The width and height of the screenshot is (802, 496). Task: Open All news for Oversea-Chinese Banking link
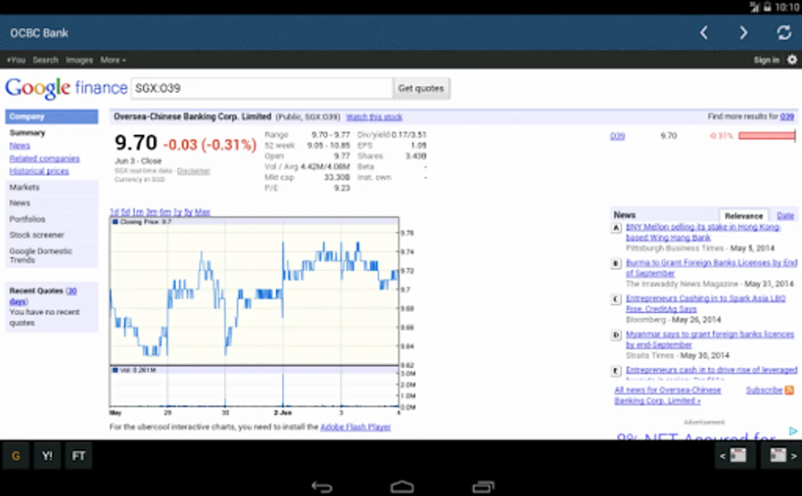pos(668,395)
